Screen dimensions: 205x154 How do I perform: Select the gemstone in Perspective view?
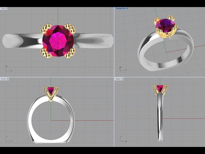pyautogui.click(x=165, y=26)
